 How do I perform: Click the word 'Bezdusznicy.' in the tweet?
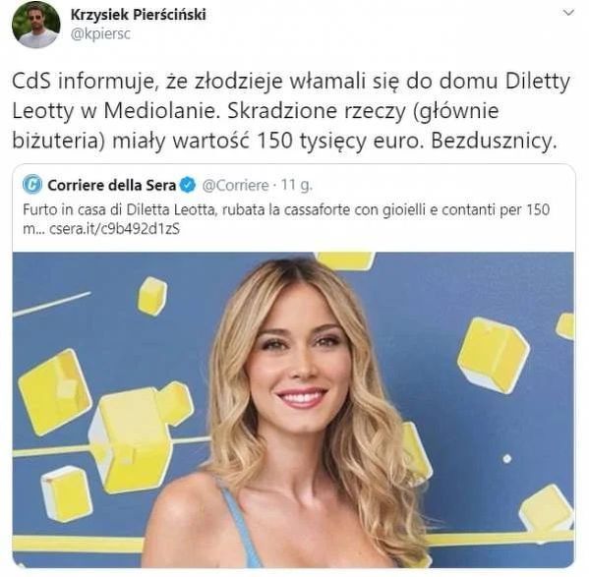tap(494, 142)
